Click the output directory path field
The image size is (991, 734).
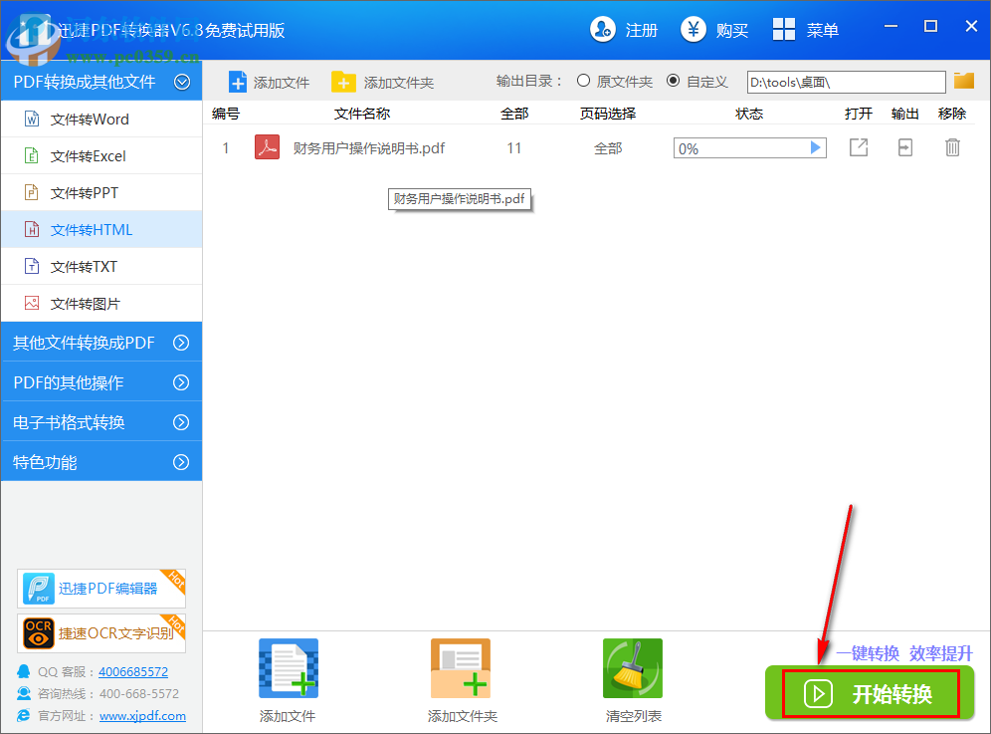click(x=846, y=82)
